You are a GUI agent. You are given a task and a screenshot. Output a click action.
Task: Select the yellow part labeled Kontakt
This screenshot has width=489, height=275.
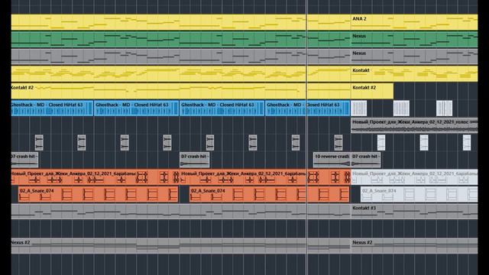(414, 74)
